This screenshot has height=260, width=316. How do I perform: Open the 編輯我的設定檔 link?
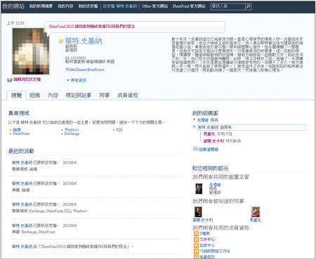coord(27,79)
